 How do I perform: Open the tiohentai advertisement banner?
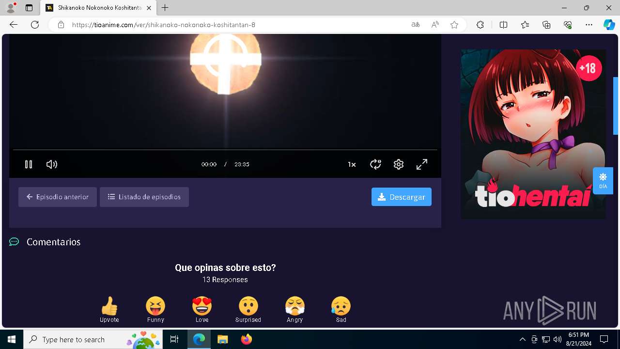click(533, 134)
